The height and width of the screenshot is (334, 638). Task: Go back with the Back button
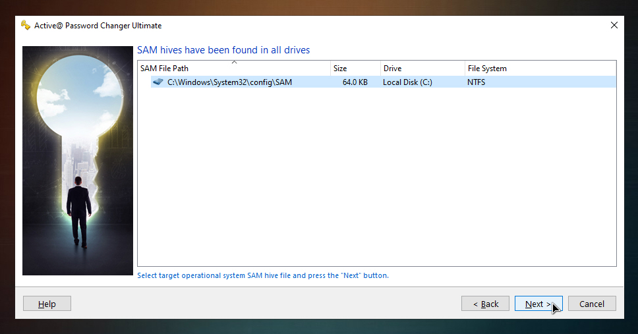click(485, 304)
